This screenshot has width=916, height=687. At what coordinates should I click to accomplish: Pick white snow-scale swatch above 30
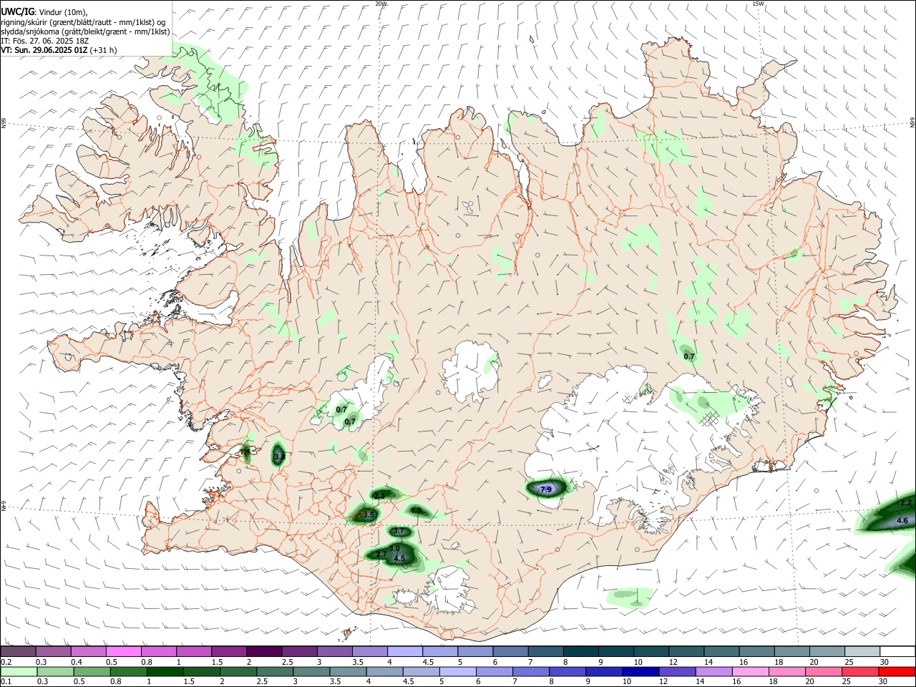[x=897, y=651]
